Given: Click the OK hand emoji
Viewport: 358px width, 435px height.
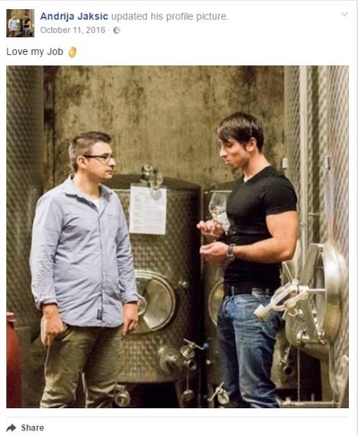Looking at the screenshot, I should click(73, 52).
